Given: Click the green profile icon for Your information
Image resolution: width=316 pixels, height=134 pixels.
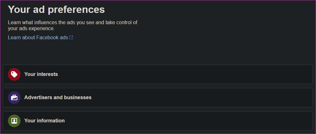Looking at the screenshot, I should (x=14, y=121).
